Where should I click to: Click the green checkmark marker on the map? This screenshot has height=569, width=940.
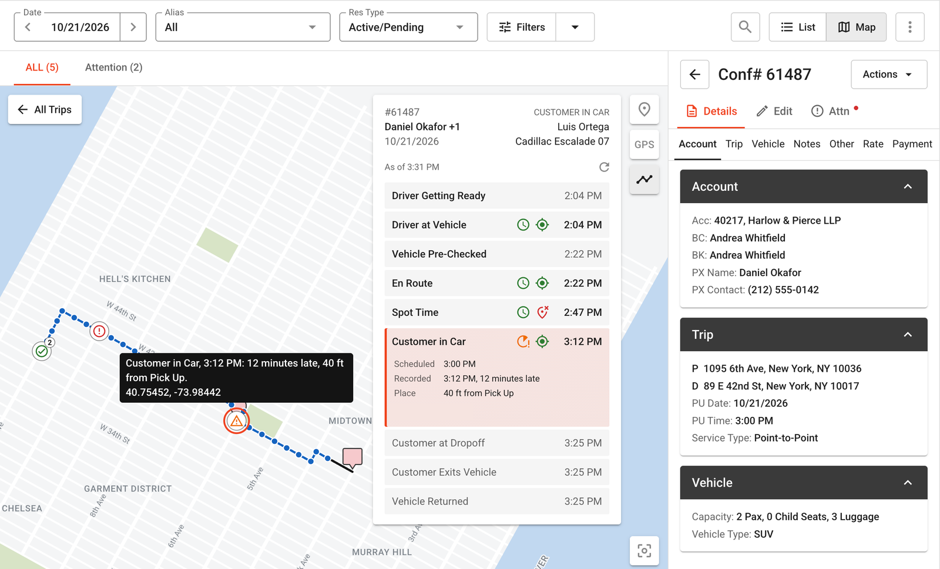(42, 351)
